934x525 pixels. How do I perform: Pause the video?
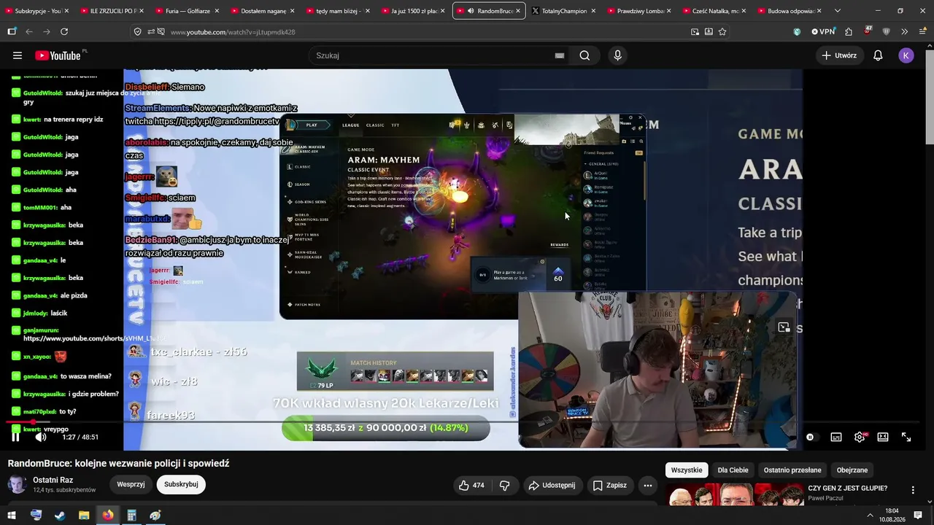(x=15, y=437)
